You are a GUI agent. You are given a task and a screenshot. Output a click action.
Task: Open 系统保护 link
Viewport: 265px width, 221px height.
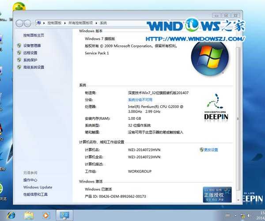click(x=30, y=60)
